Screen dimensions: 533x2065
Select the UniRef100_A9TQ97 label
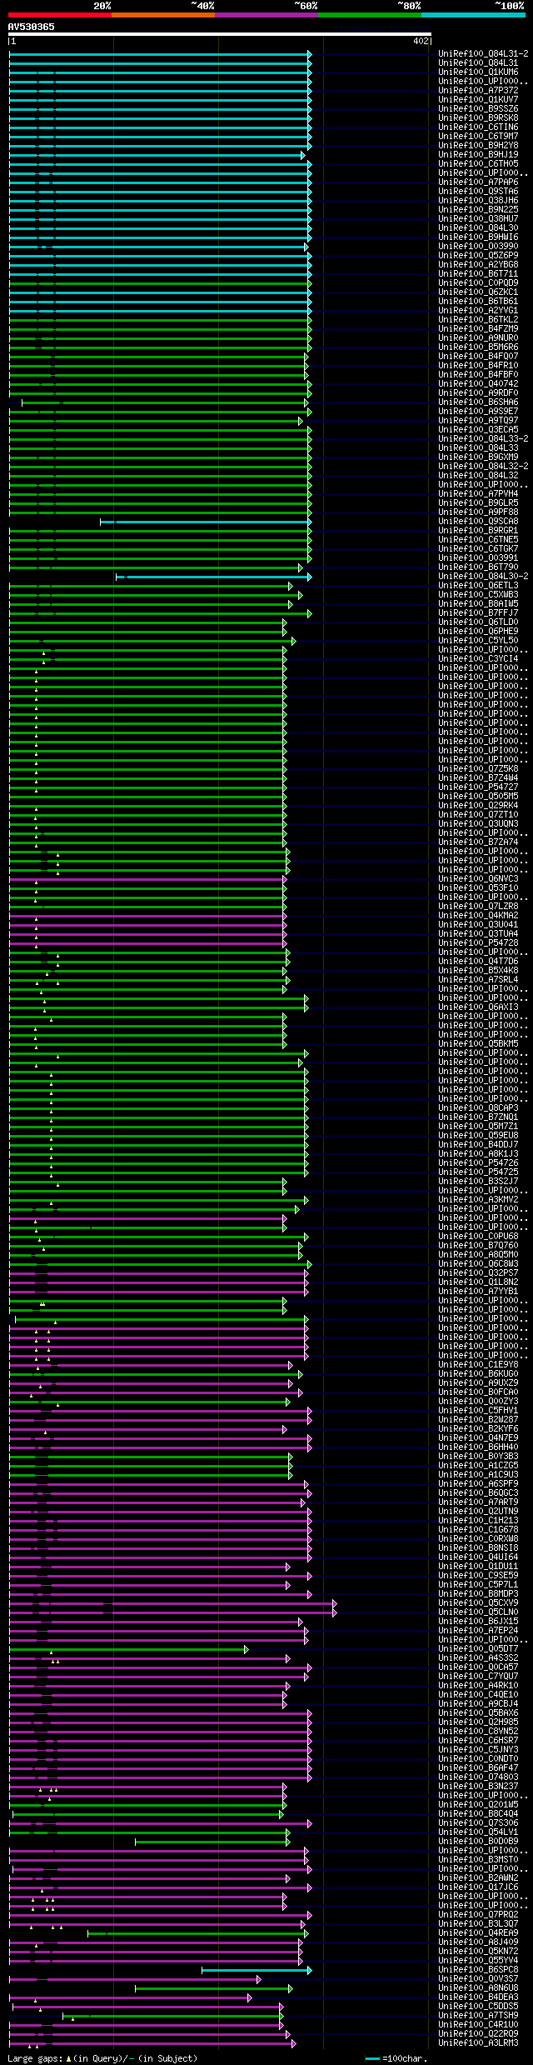478,420
